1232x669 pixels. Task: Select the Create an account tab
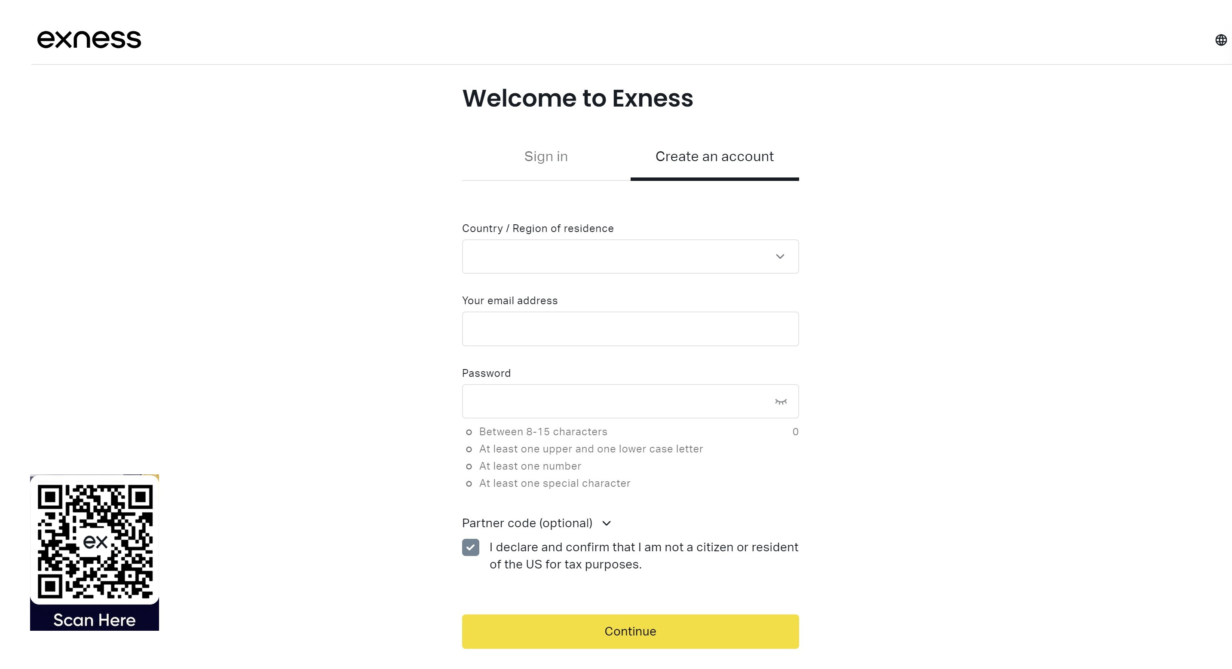pos(714,156)
